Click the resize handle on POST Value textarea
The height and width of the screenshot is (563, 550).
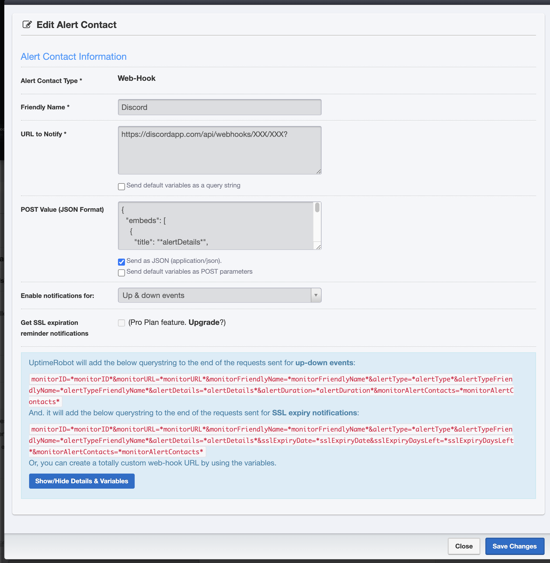[318, 247]
